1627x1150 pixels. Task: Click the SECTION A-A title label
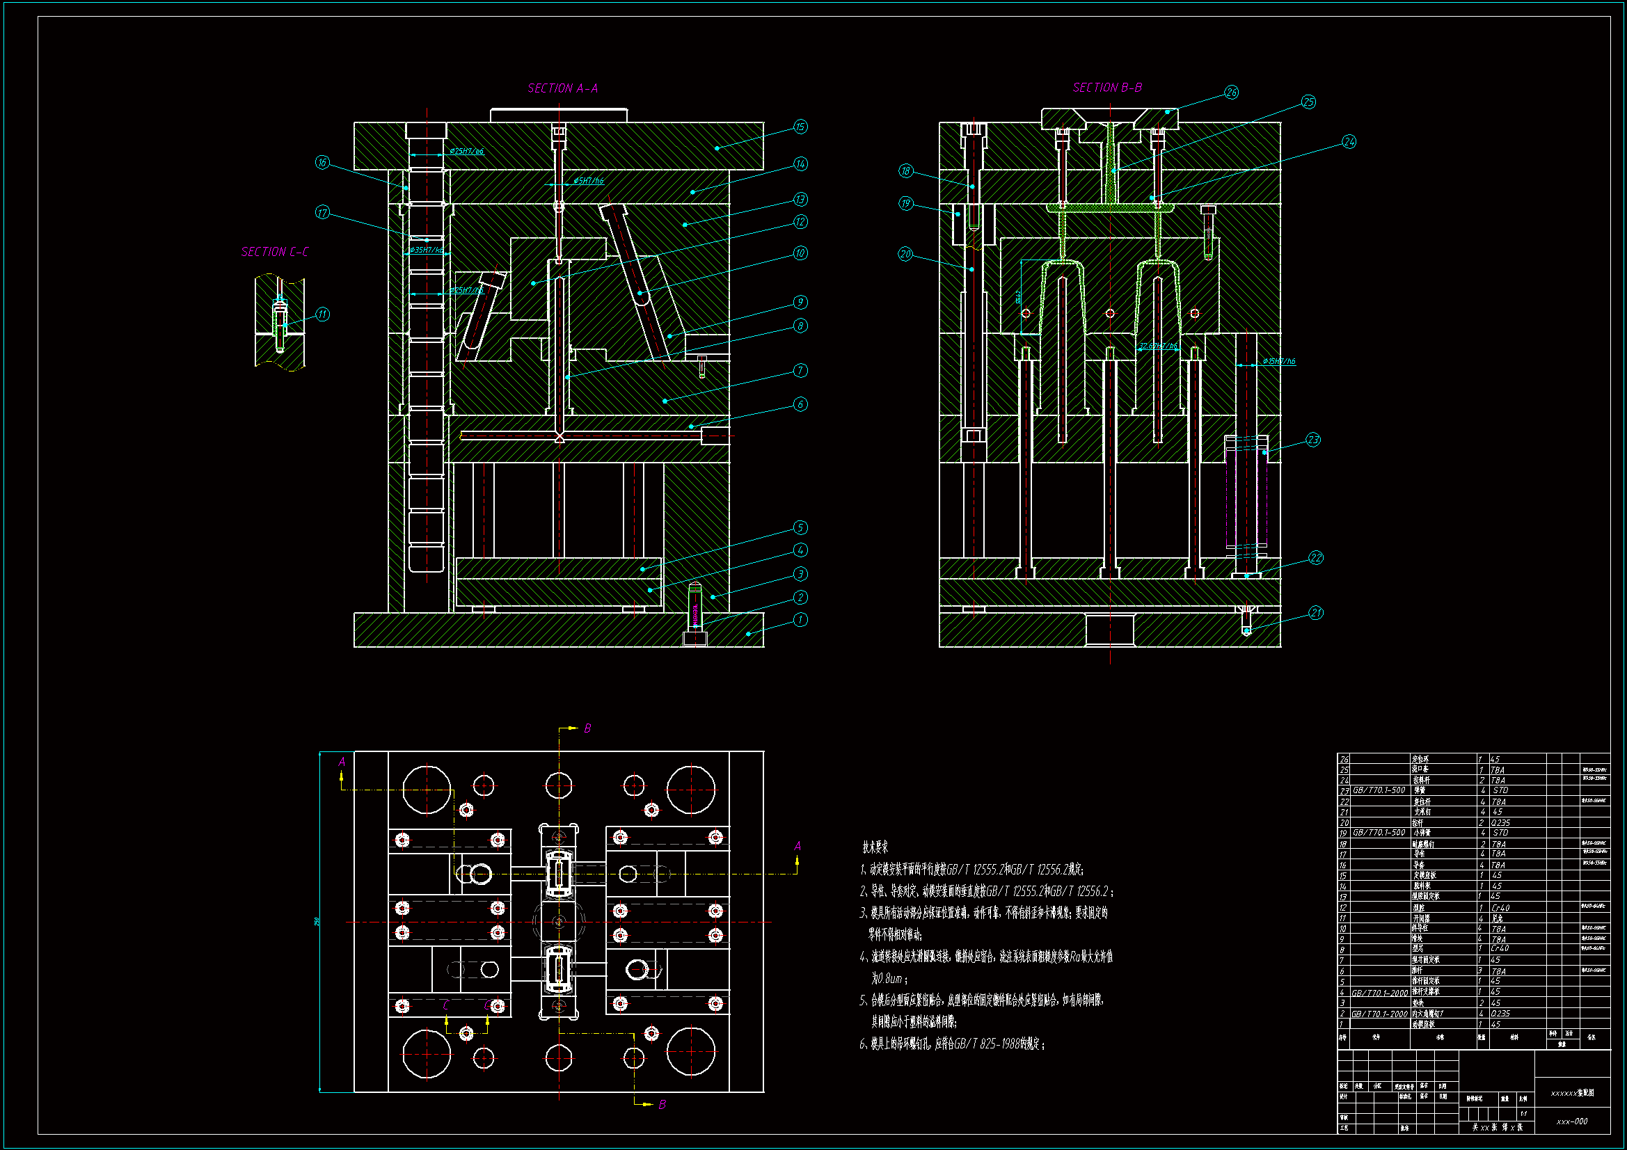[562, 88]
